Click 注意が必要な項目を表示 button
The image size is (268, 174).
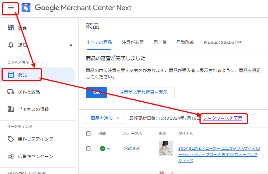click(x=143, y=92)
